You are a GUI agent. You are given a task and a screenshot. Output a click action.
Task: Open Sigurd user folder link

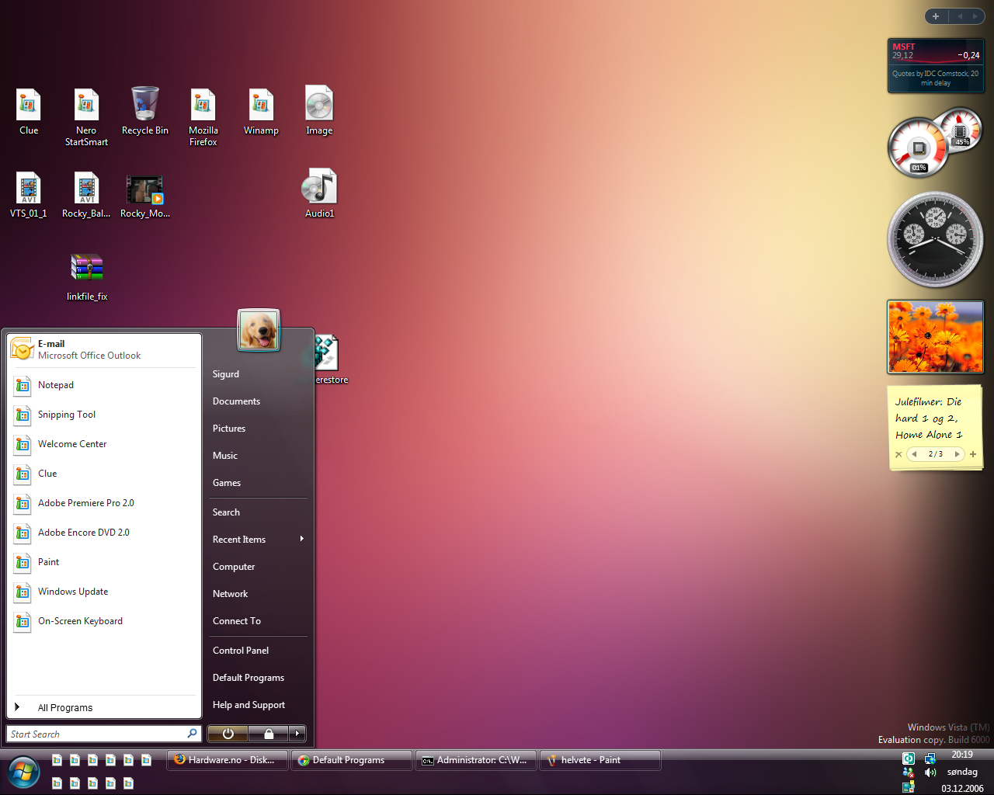tap(258, 374)
